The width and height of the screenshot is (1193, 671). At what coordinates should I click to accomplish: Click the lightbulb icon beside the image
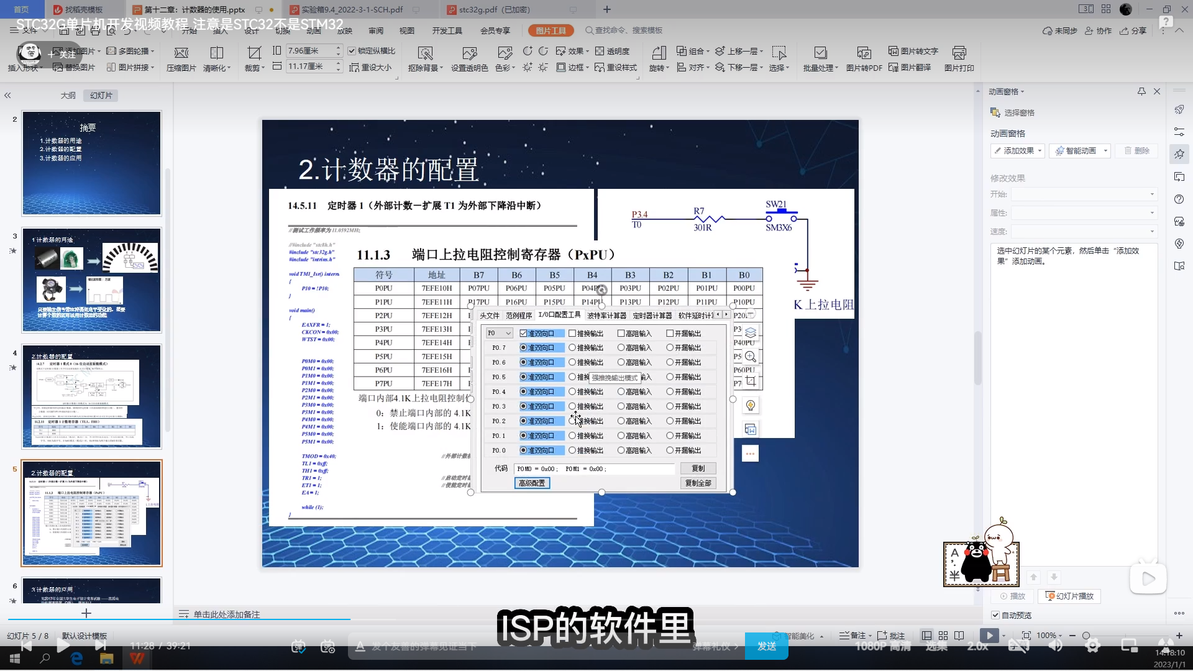tap(751, 406)
